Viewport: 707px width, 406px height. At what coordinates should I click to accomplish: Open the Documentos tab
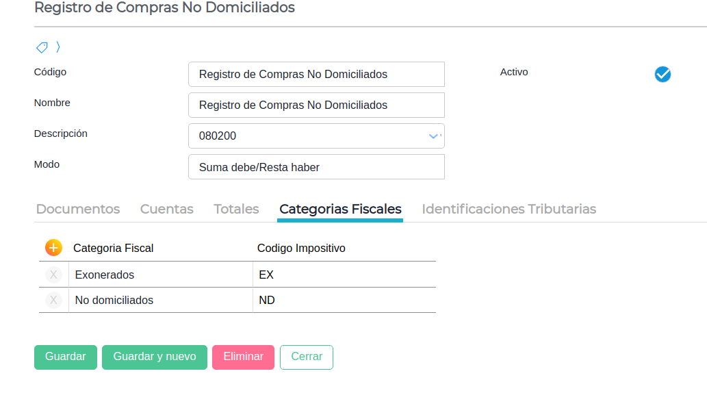[x=78, y=209]
